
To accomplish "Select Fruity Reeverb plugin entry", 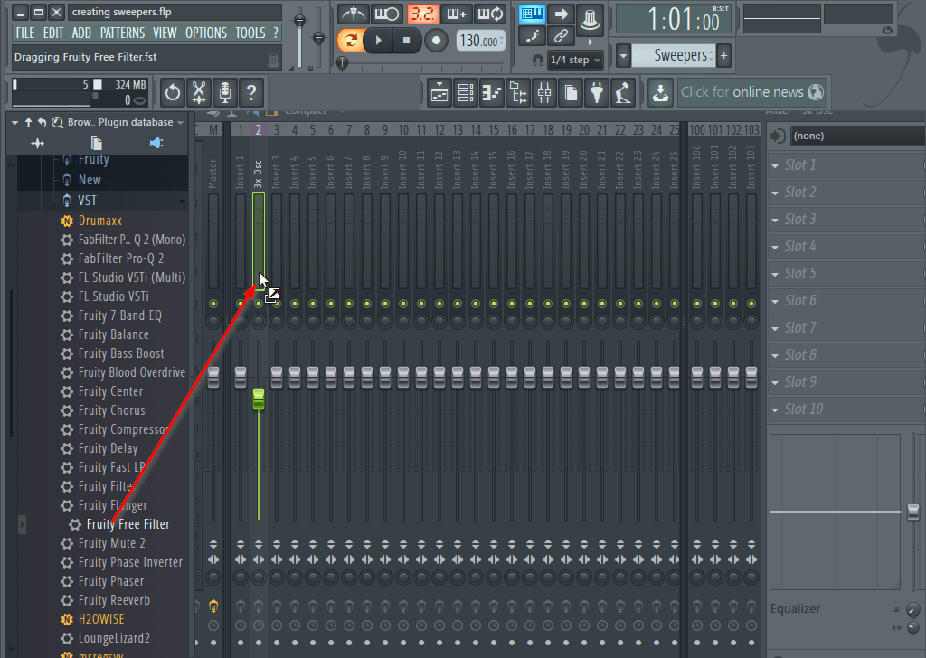I will point(113,600).
